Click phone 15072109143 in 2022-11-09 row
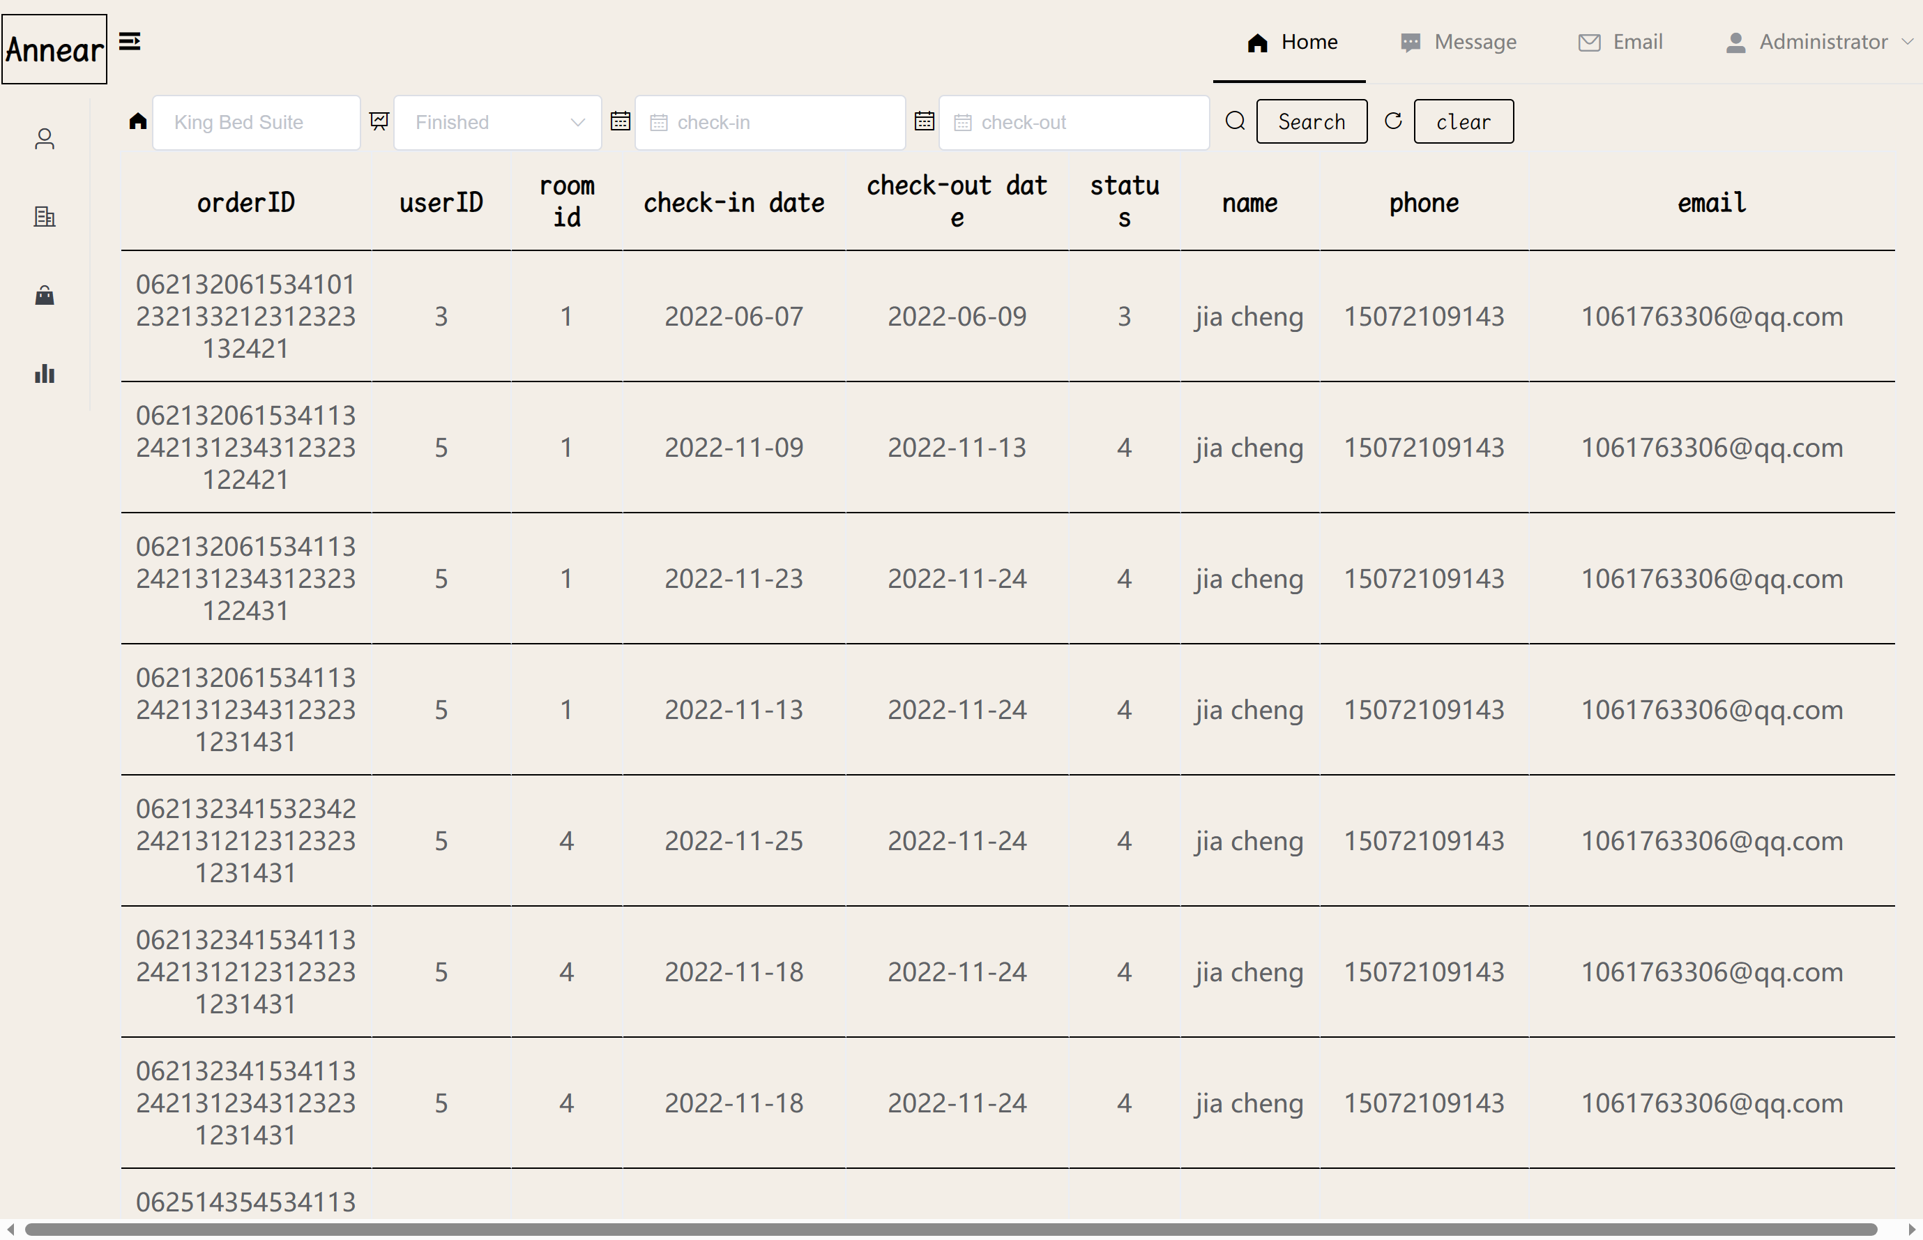 point(1423,448)
